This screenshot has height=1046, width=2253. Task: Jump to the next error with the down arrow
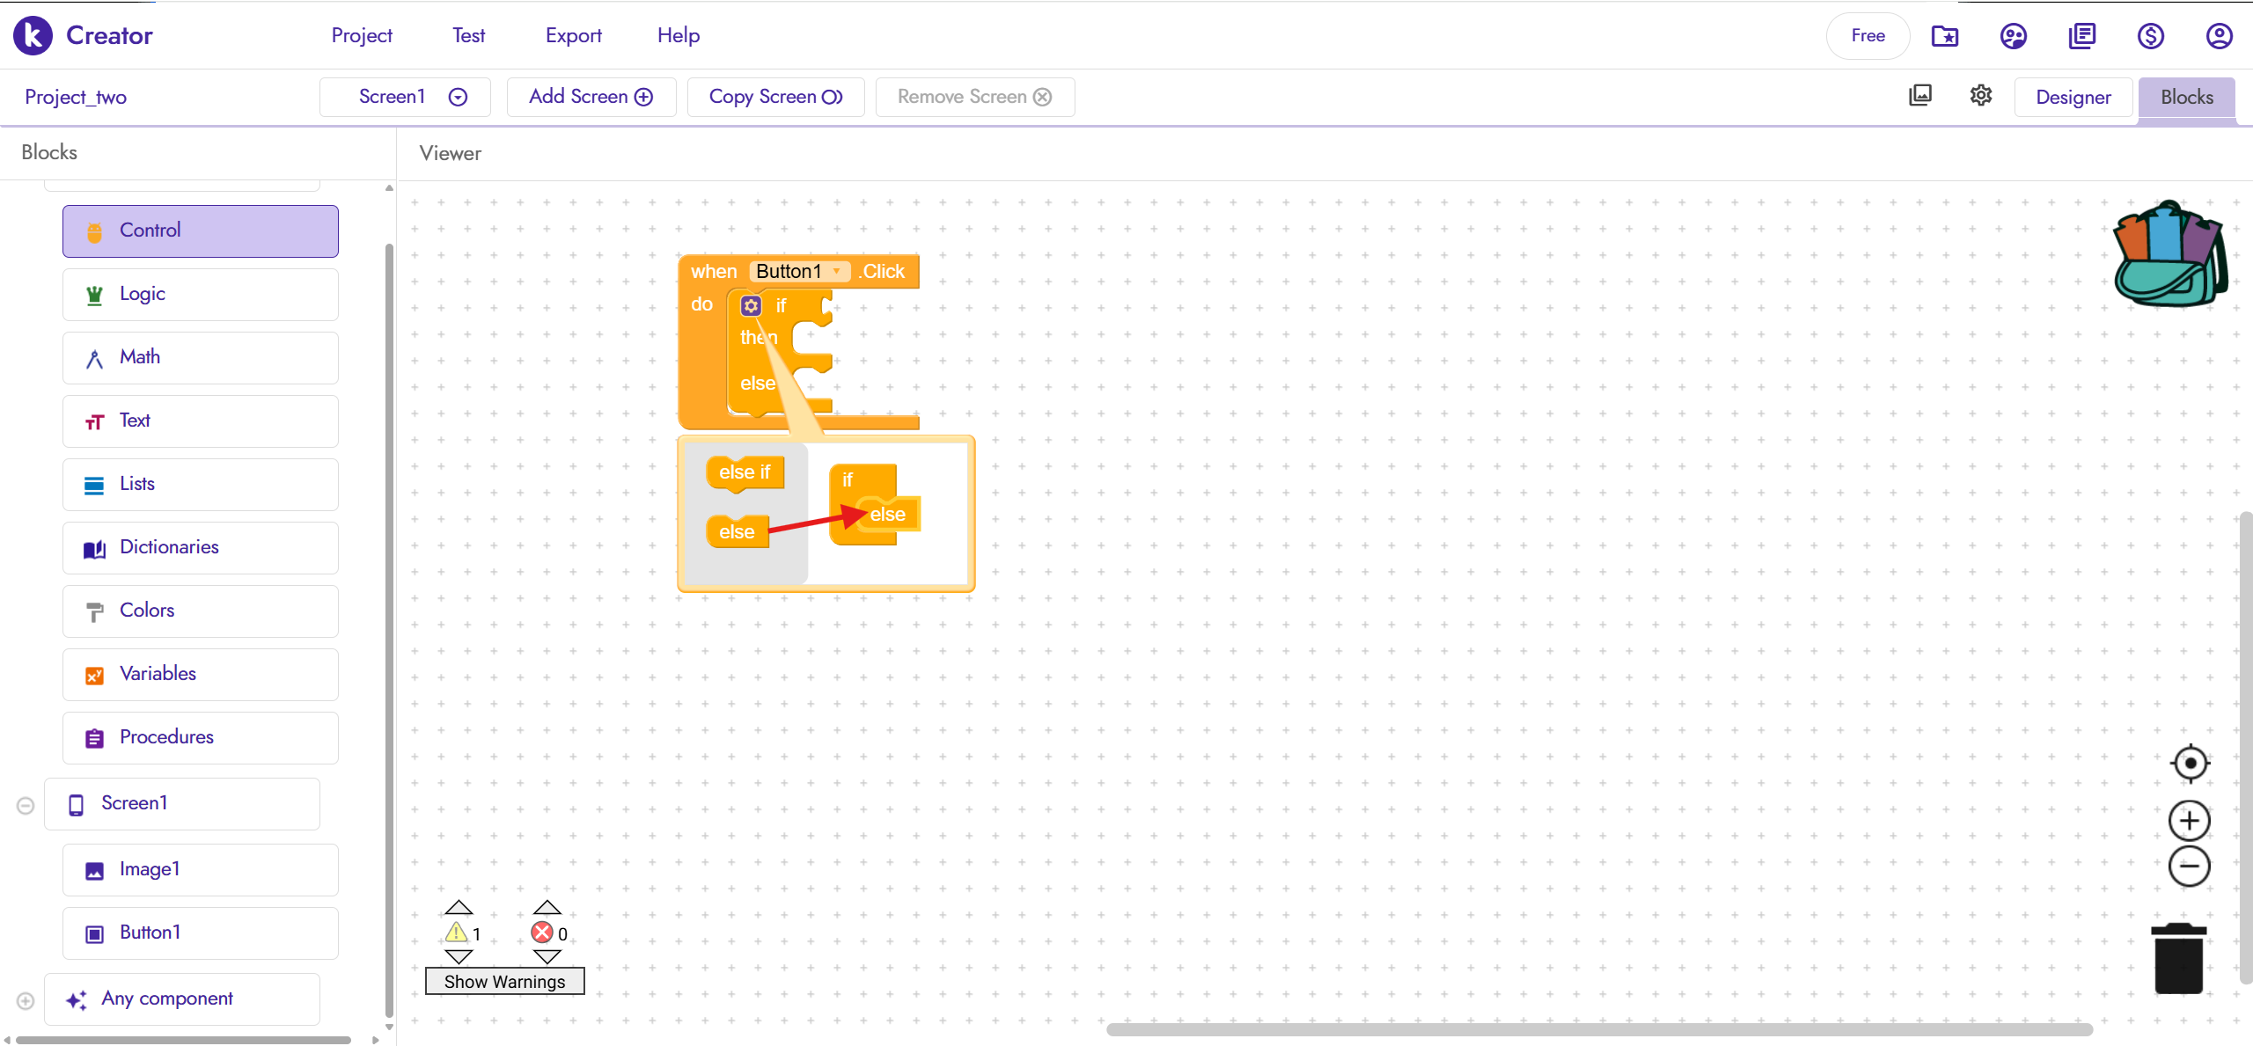tap(547, 956)
